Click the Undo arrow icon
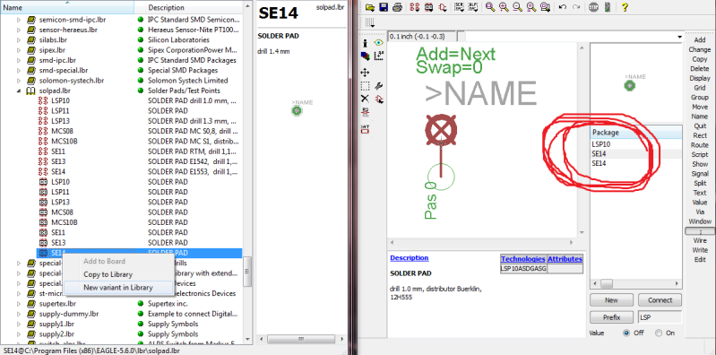 tap(563, 7)
